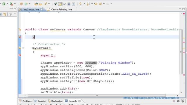Click the horizontal scrollbar right arrow
187x105 pixels.
pyautogui.click(x=178, y=96)
